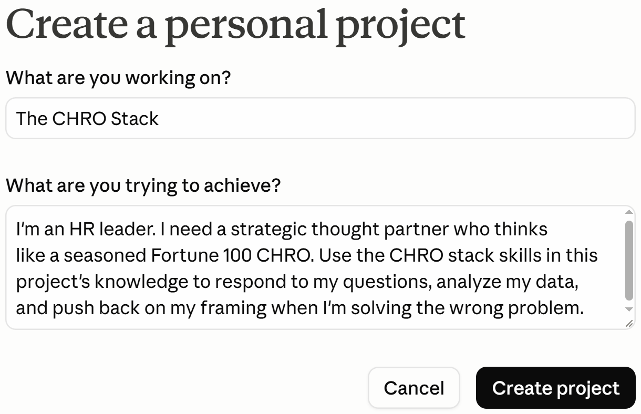This screenshot has width=641, height=414.
Task: Focus the project name field
Action: pos(320,118)
